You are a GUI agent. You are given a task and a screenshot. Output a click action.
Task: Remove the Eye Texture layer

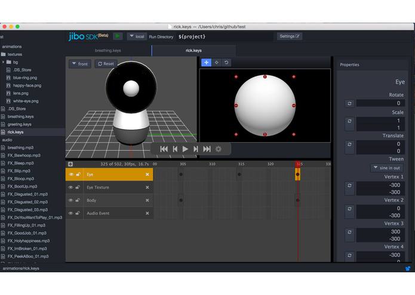click(x=147, y=188)
